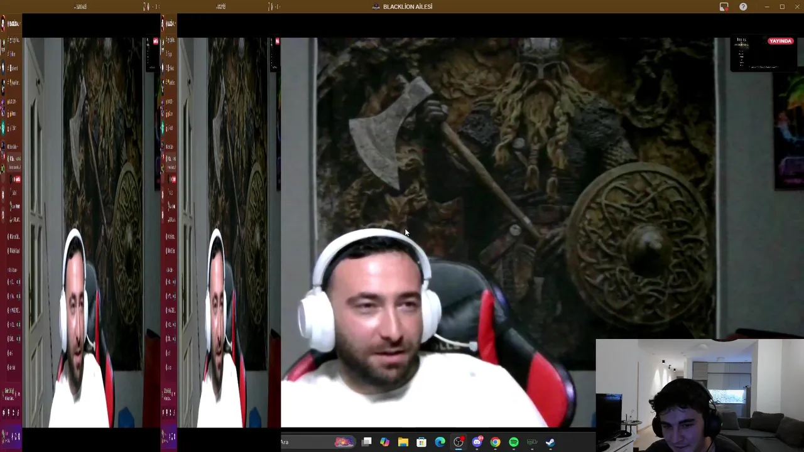Open Spotify from the taskbar
Image resolution: width=804 pixels, height=452 pixels.
tap(514, 442)
